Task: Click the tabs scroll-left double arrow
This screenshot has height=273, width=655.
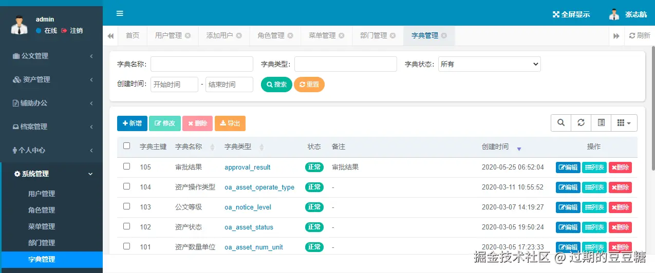Action: 110,36
